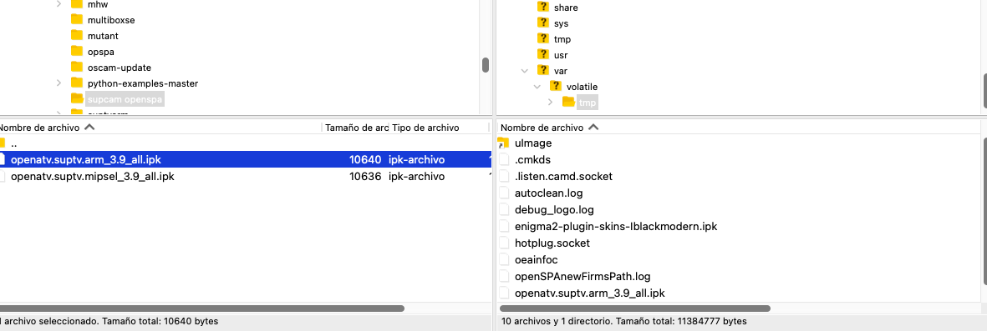987x331 pixels.
Task: Click the remote file list horizontal scrollbar
Action: 635,308
